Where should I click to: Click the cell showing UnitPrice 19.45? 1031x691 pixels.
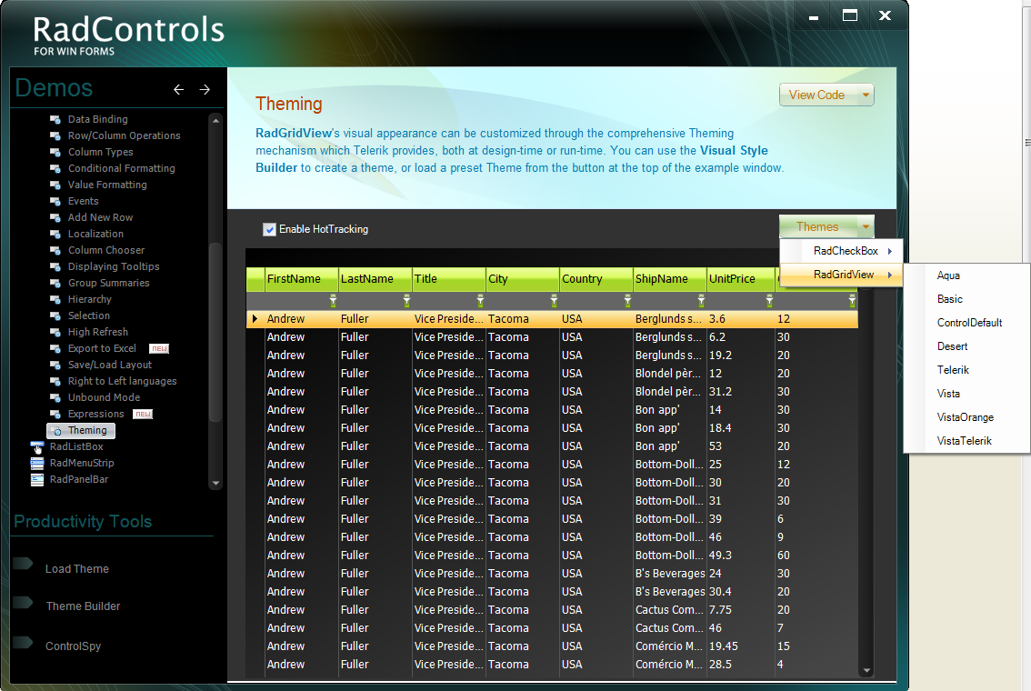(x=740, y=646)
